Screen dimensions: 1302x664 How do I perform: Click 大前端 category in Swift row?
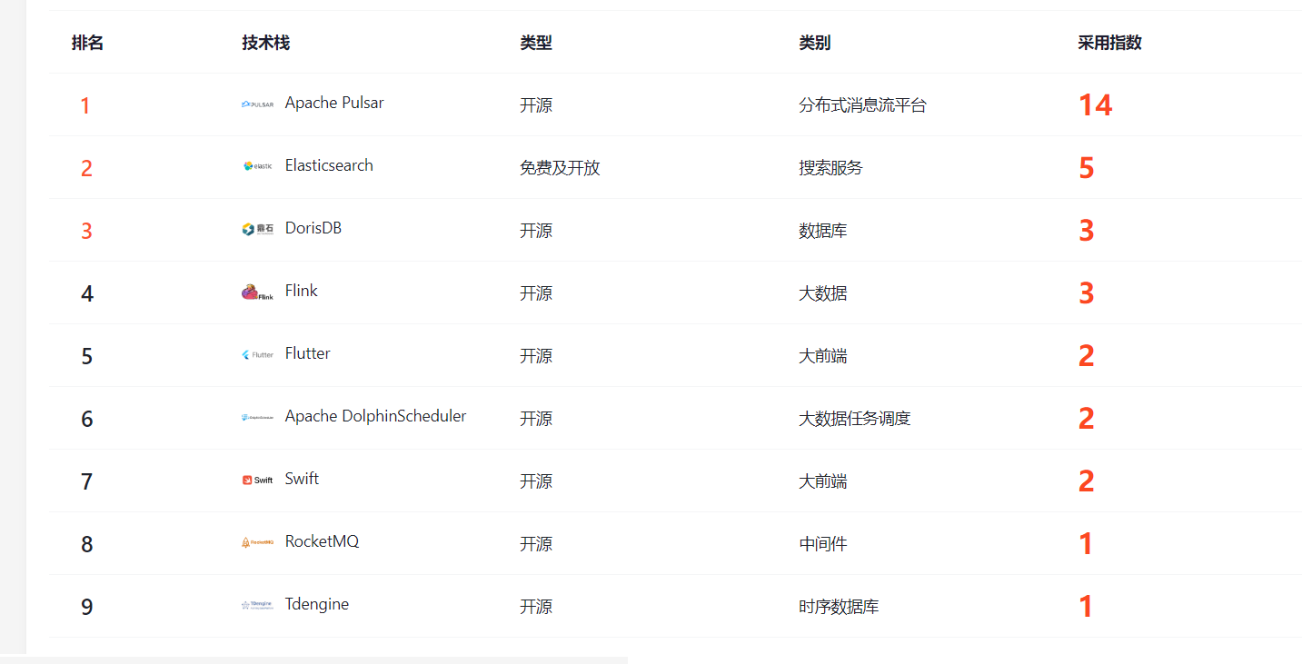coord(823,481)
